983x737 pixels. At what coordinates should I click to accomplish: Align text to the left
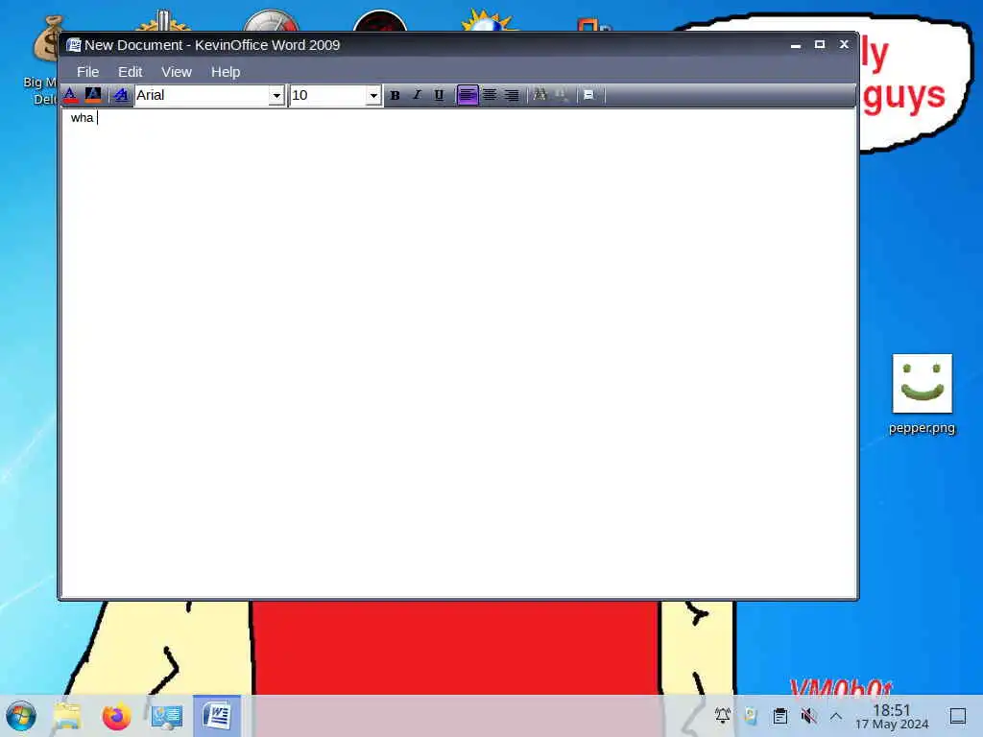coord(468,95)
